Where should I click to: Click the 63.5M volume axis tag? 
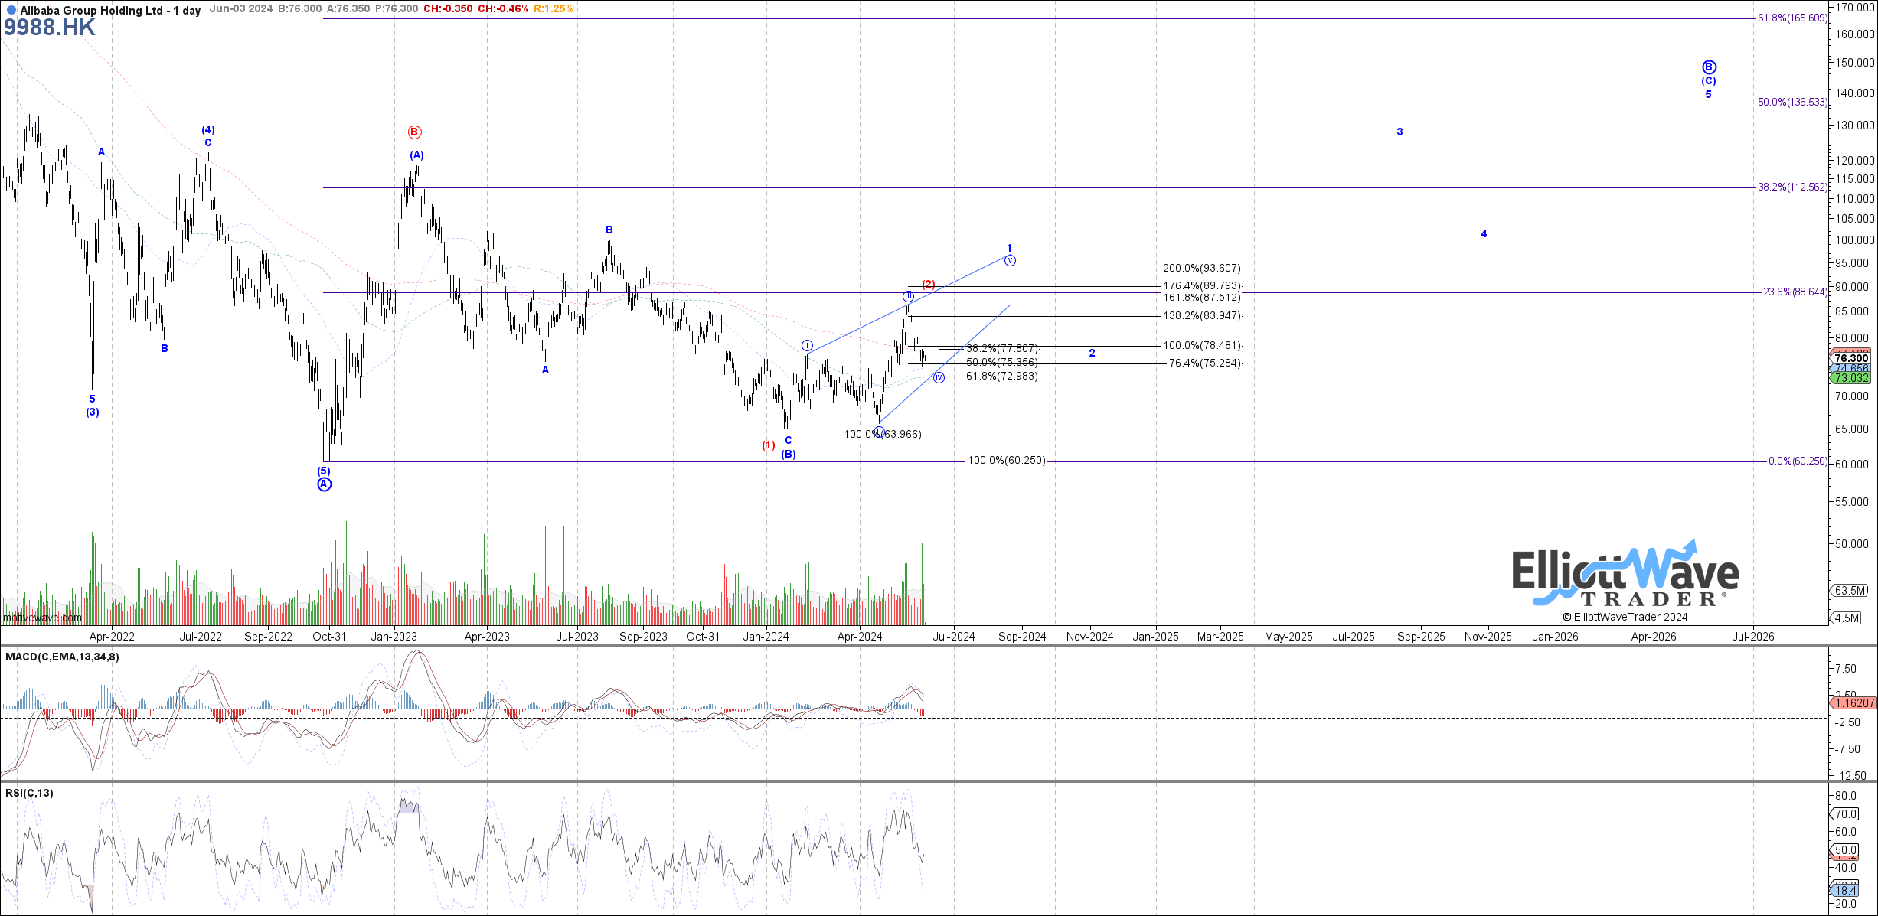pos(1850,591)
